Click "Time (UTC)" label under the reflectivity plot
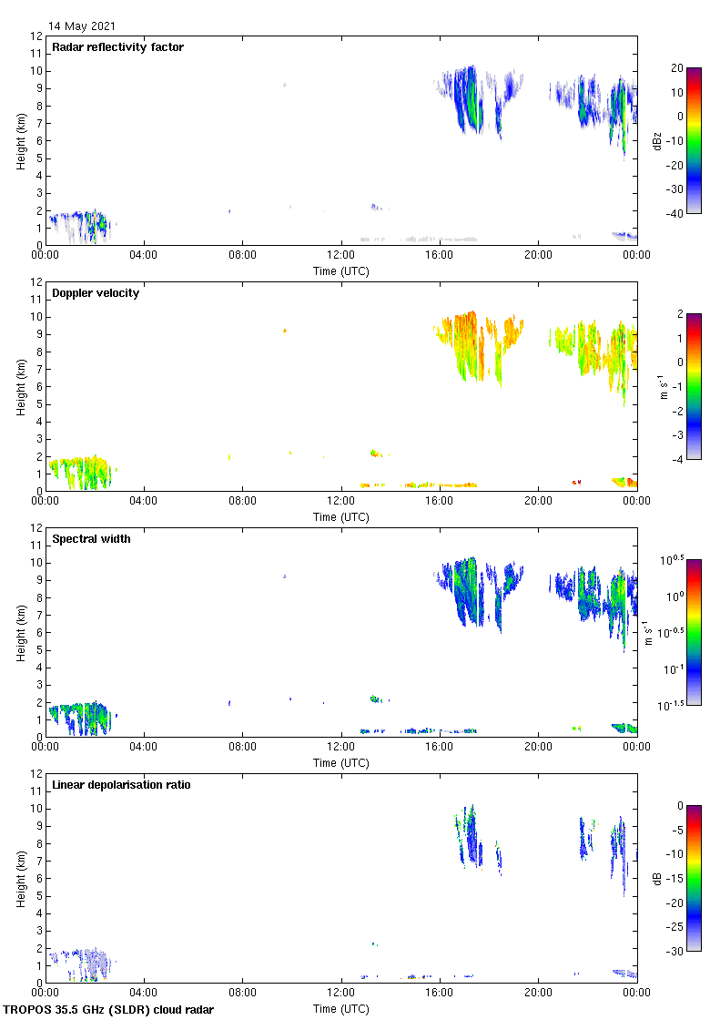This screenshot has width=710, height=1020. pos(341,270)
